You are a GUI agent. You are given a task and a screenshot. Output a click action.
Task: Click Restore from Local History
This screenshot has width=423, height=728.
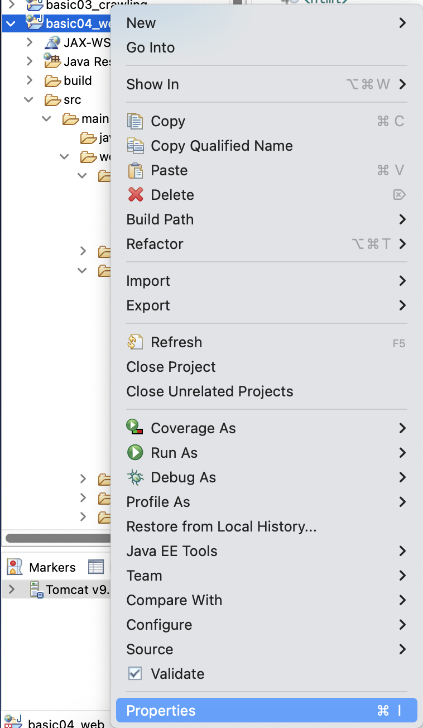222,526
